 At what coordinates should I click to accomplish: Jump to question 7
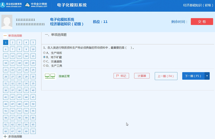point(13,49)
